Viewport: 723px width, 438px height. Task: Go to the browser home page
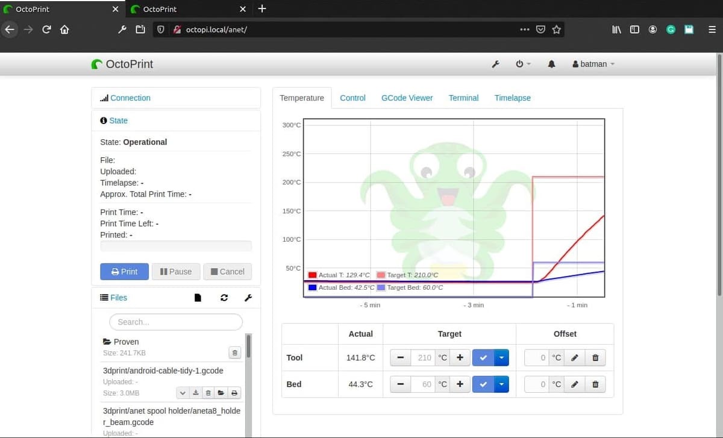click(x=64, y=29)
